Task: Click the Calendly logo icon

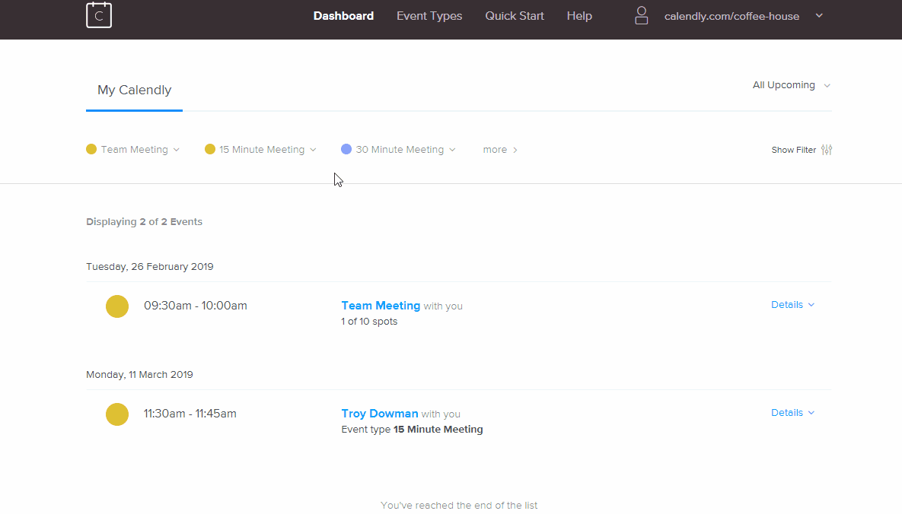Action: pos(99,15)
